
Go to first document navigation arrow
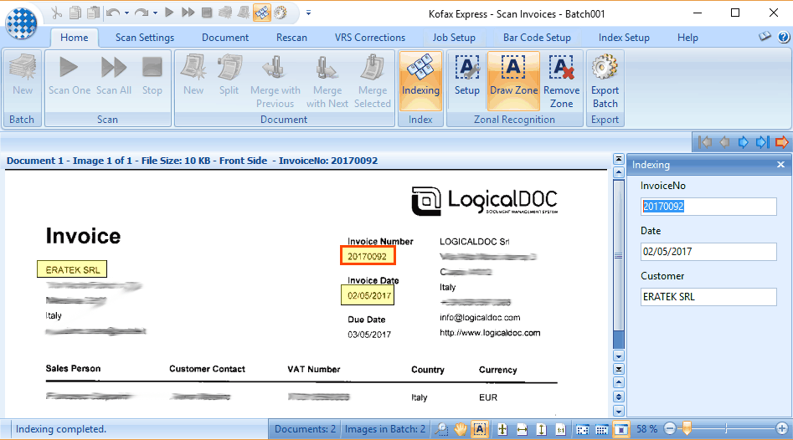pyautogui.click(x=705, y=142)
